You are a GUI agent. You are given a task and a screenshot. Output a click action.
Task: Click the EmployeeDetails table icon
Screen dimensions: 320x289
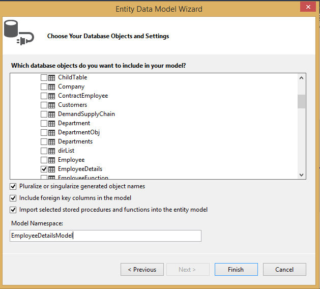coord(51,169)
